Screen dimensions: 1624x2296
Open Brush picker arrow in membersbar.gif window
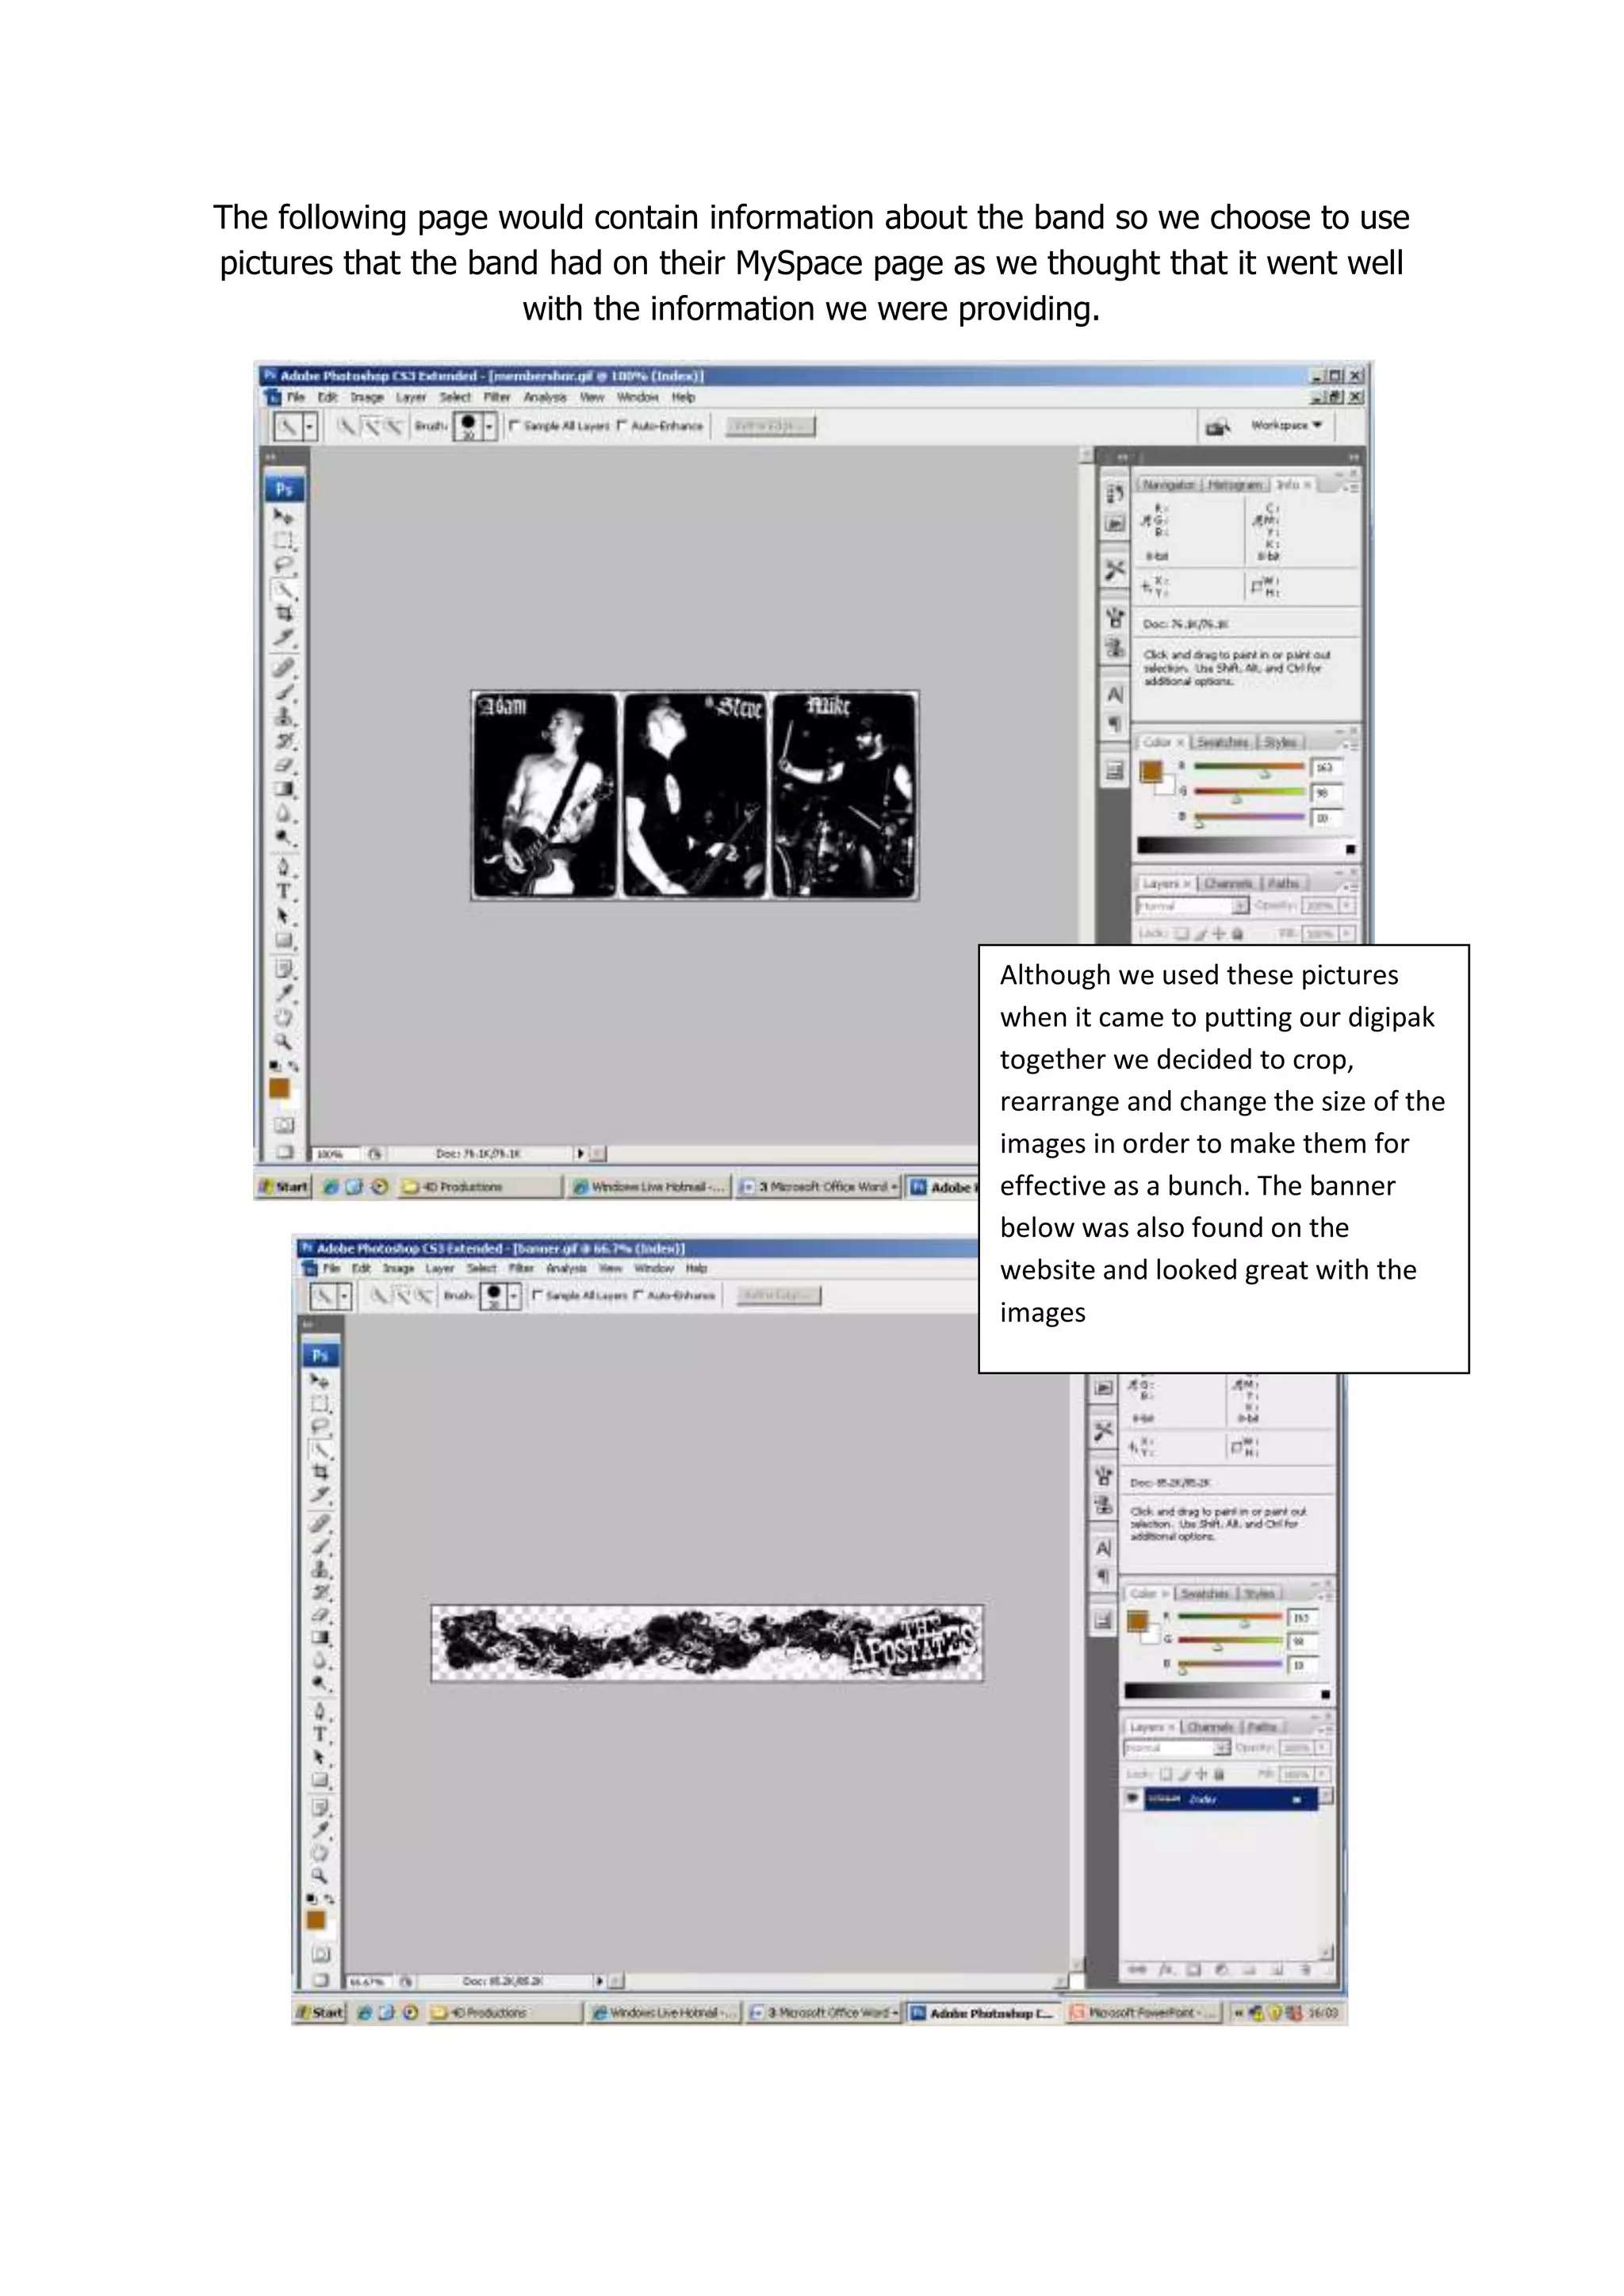click(x=490, y=427)
